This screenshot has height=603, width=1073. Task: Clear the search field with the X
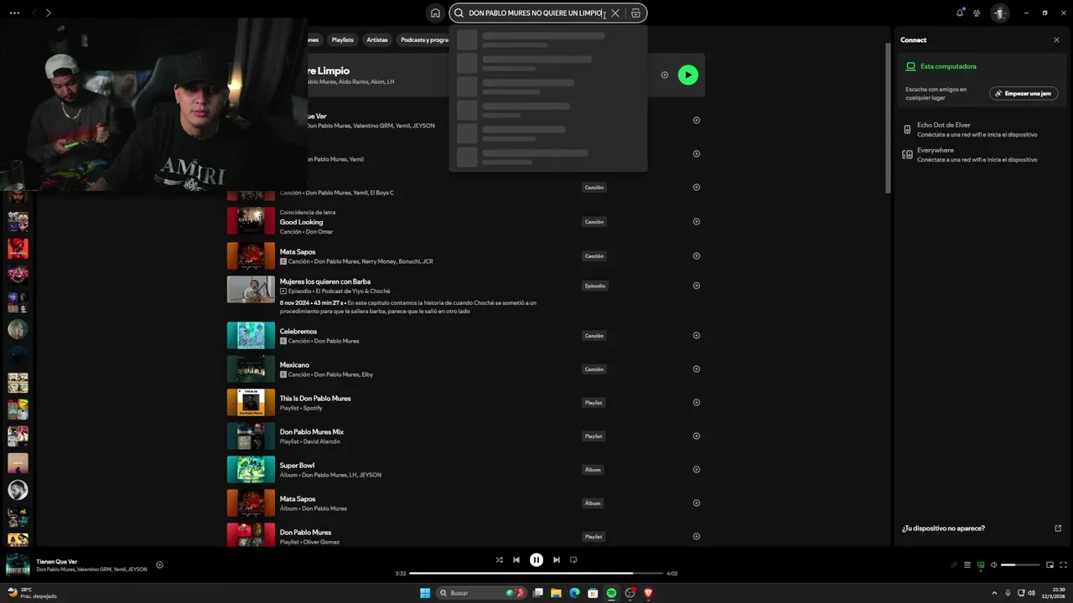click(615, 13)
